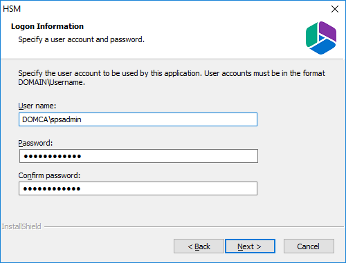Viewport: 346px width, 263px height.
Task: Cancel the HSM installation
Action: point(309,246)
